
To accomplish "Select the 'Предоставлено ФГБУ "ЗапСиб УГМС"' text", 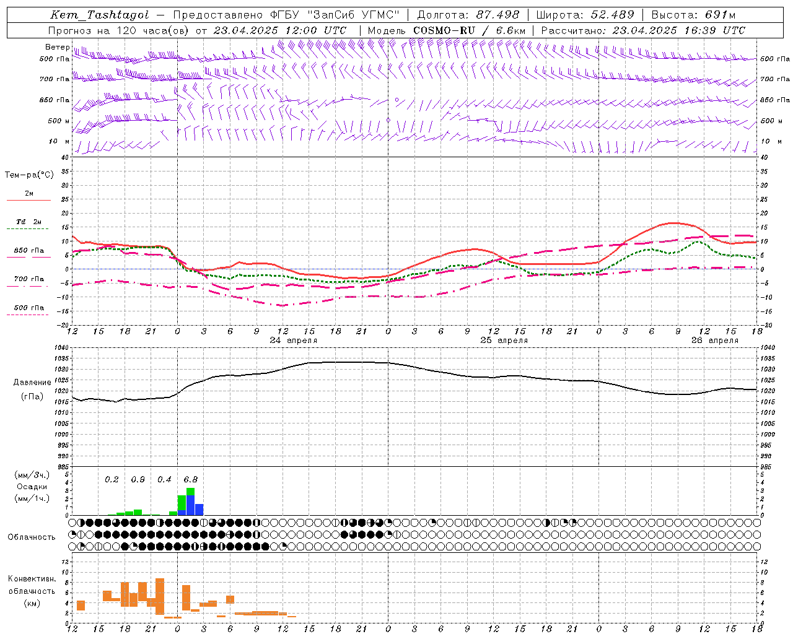I will [287, 15].
